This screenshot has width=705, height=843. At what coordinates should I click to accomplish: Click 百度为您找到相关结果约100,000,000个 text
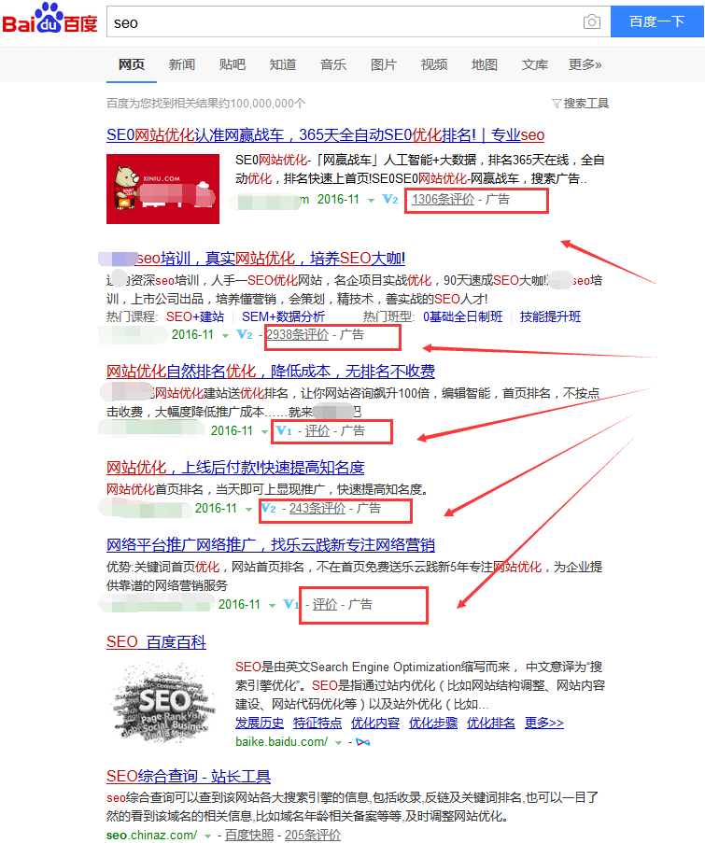point(206,104)
